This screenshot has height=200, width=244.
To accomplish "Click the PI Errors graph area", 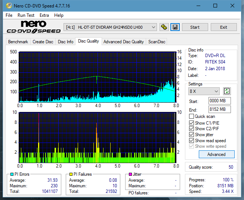I will pyautogui.click(x=98, y=77).
